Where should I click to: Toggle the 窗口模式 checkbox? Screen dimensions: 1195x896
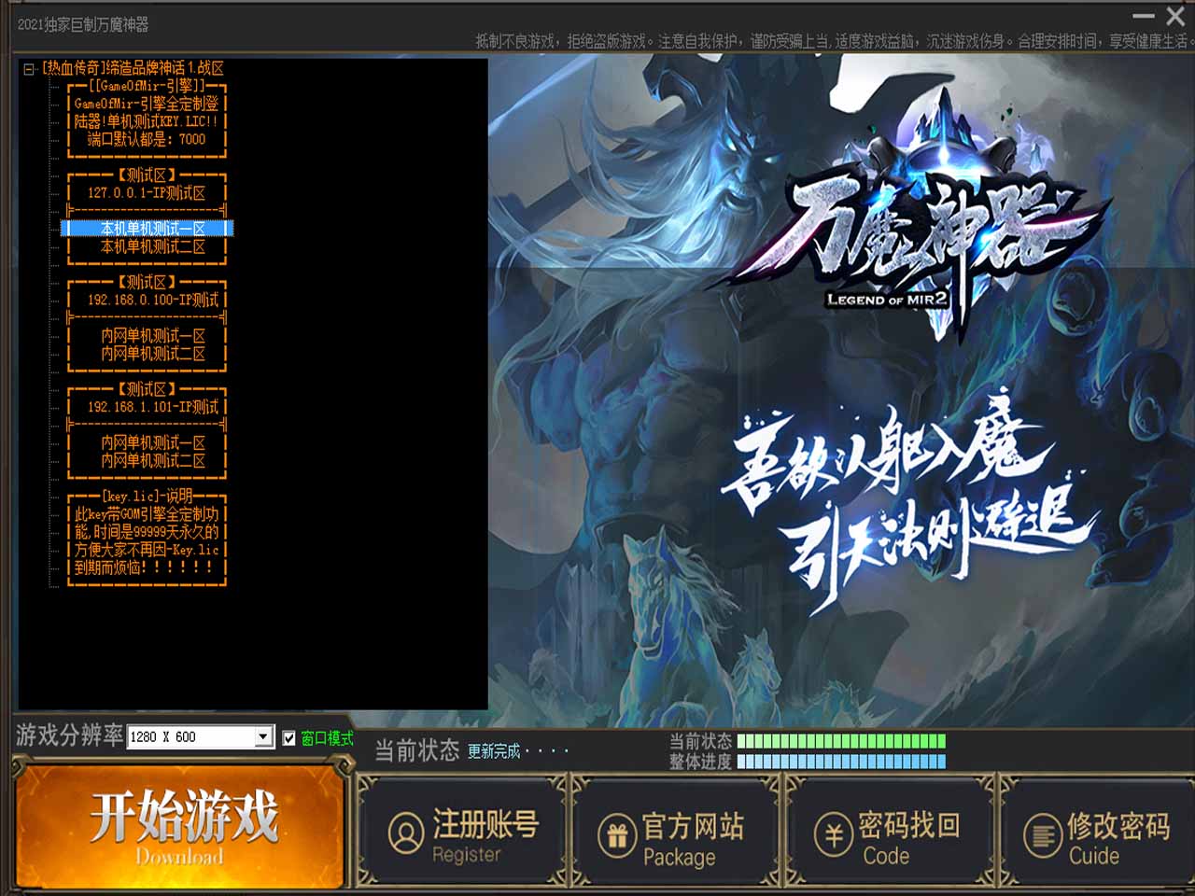coord(289,737)
